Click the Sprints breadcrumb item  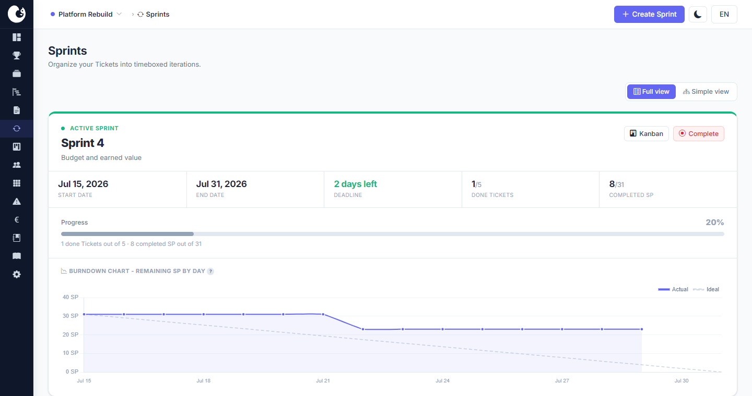click(x=154, y=15)
